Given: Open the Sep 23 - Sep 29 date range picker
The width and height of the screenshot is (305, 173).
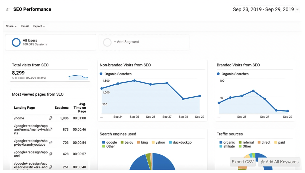Looking at the screenshot, I should (266, 9).
